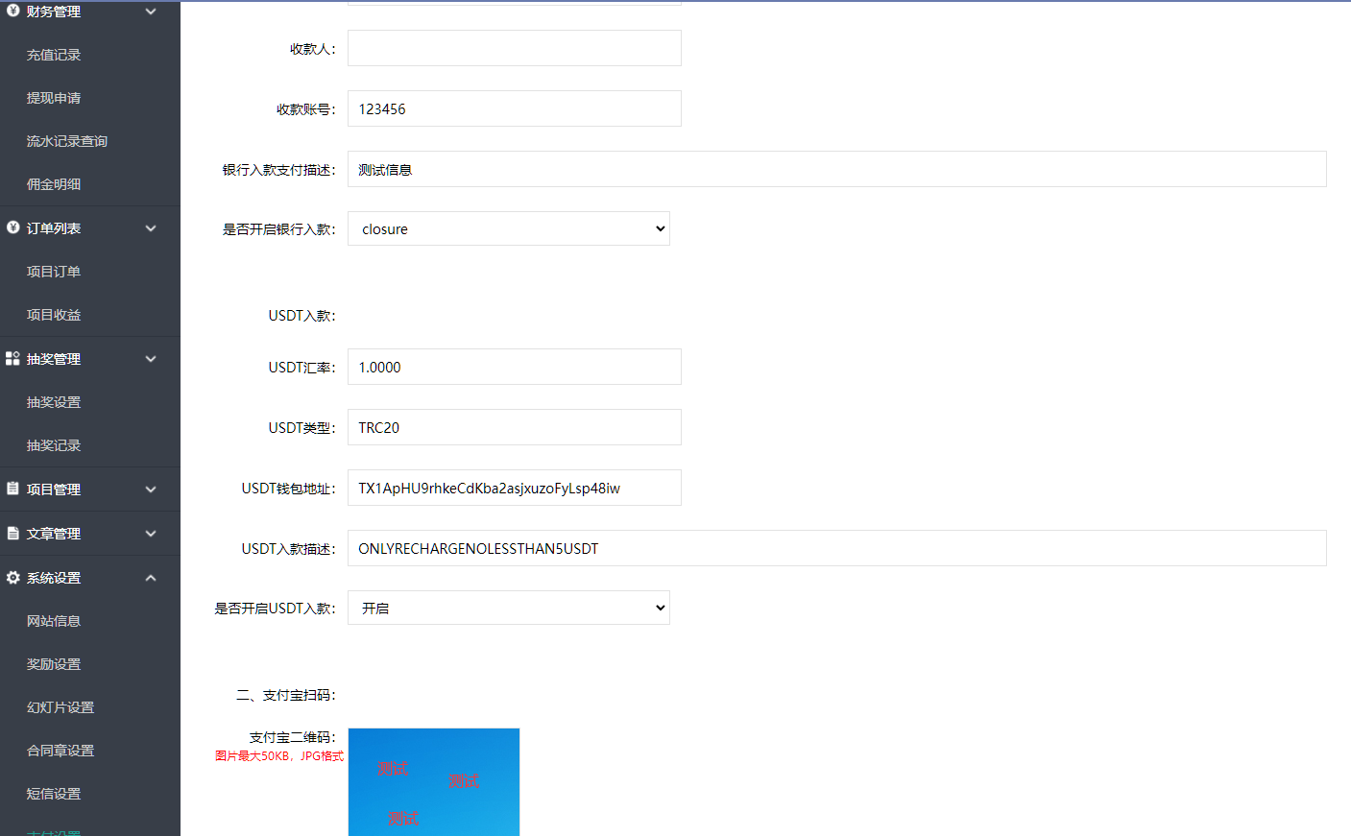Toggle the 抽奖管理 section chevron
This screenshot has height=836, width=1351.
click(151, 359)
